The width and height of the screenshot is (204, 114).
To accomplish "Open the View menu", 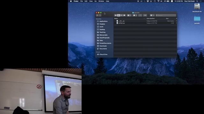I will (x=91, y=1).
